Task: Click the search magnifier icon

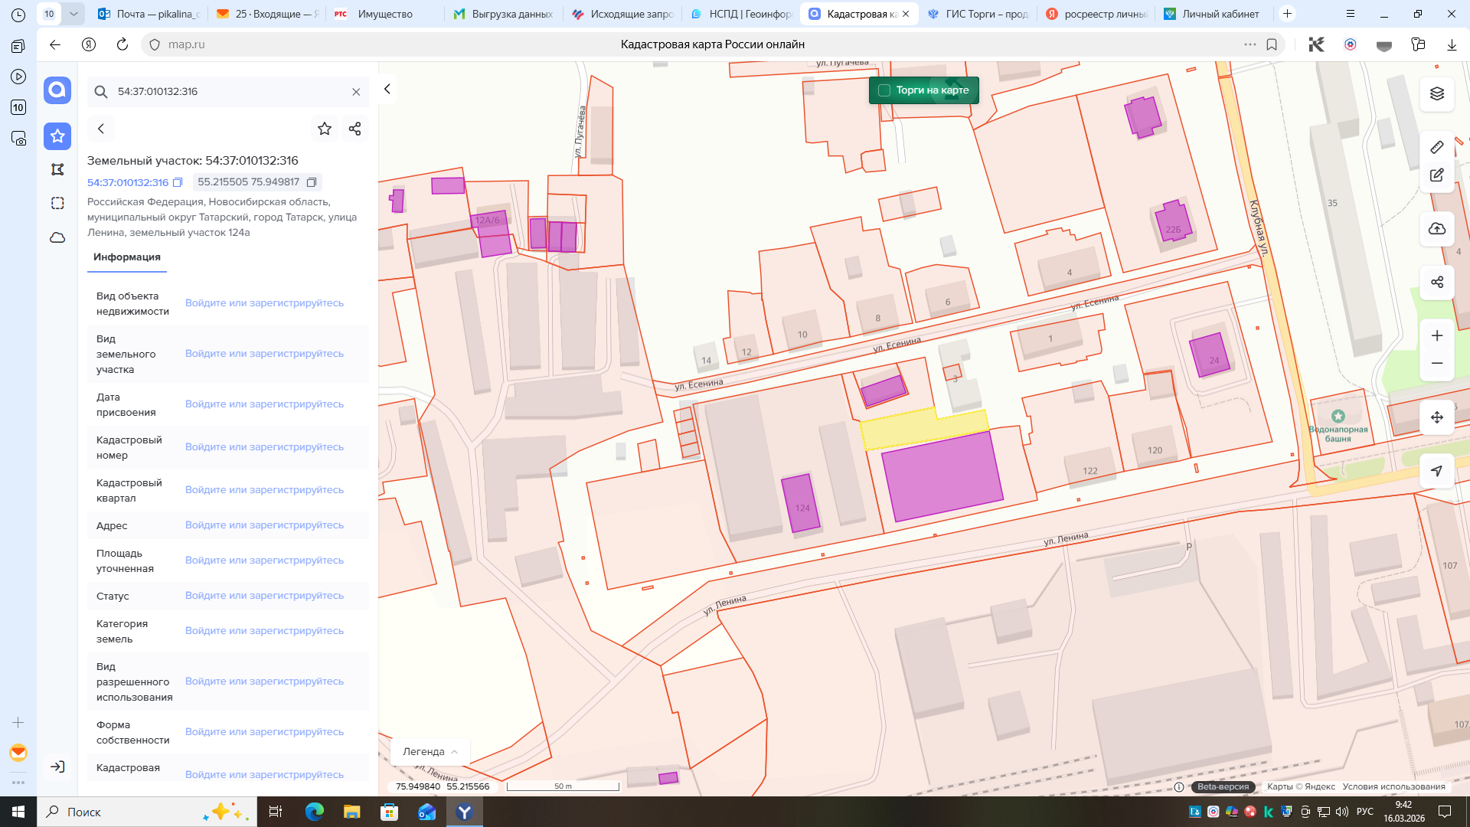Action: tap(100, 92)
